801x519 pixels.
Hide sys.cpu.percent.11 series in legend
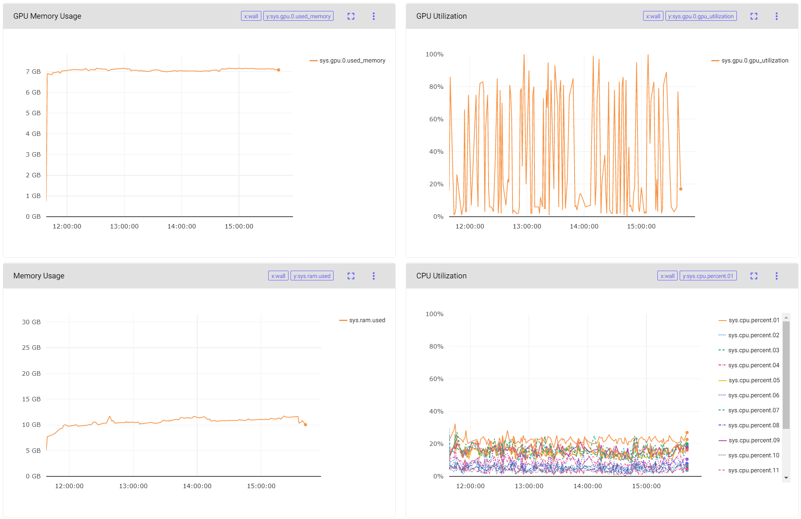pyautogui.click(x=749, y=470)
